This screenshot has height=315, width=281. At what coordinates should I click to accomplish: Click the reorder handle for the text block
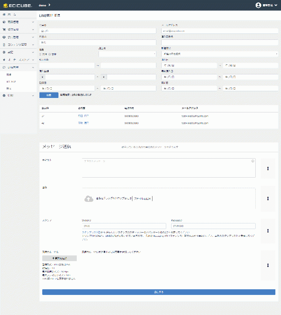(268, 168)
